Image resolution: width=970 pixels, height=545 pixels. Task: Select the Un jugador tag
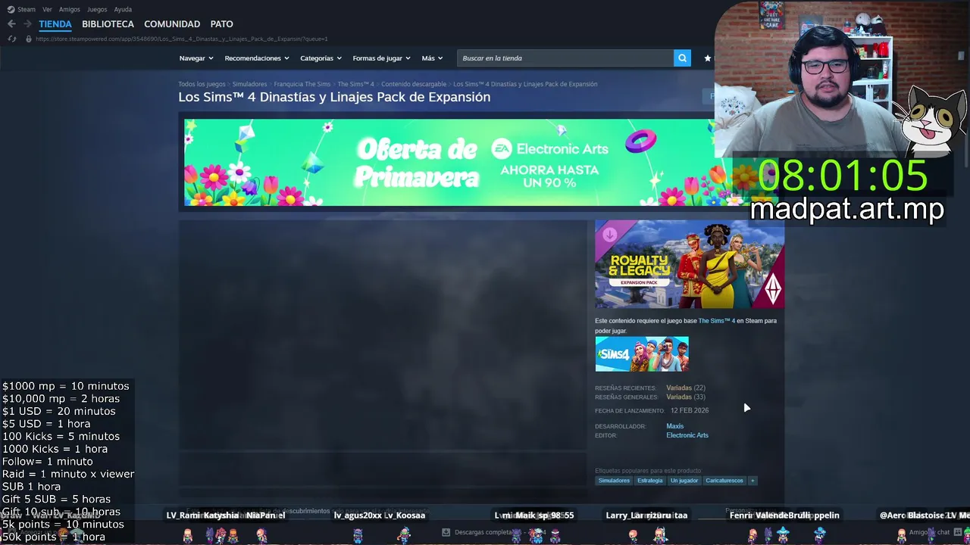tap(684, 481)
